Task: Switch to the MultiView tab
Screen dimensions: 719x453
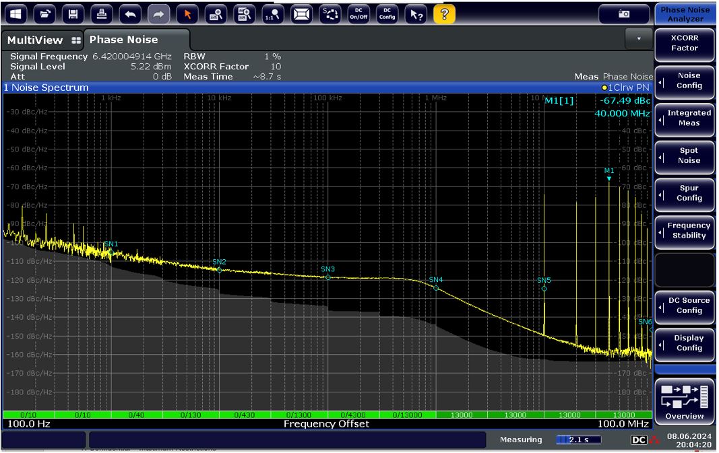Action: 41,40
